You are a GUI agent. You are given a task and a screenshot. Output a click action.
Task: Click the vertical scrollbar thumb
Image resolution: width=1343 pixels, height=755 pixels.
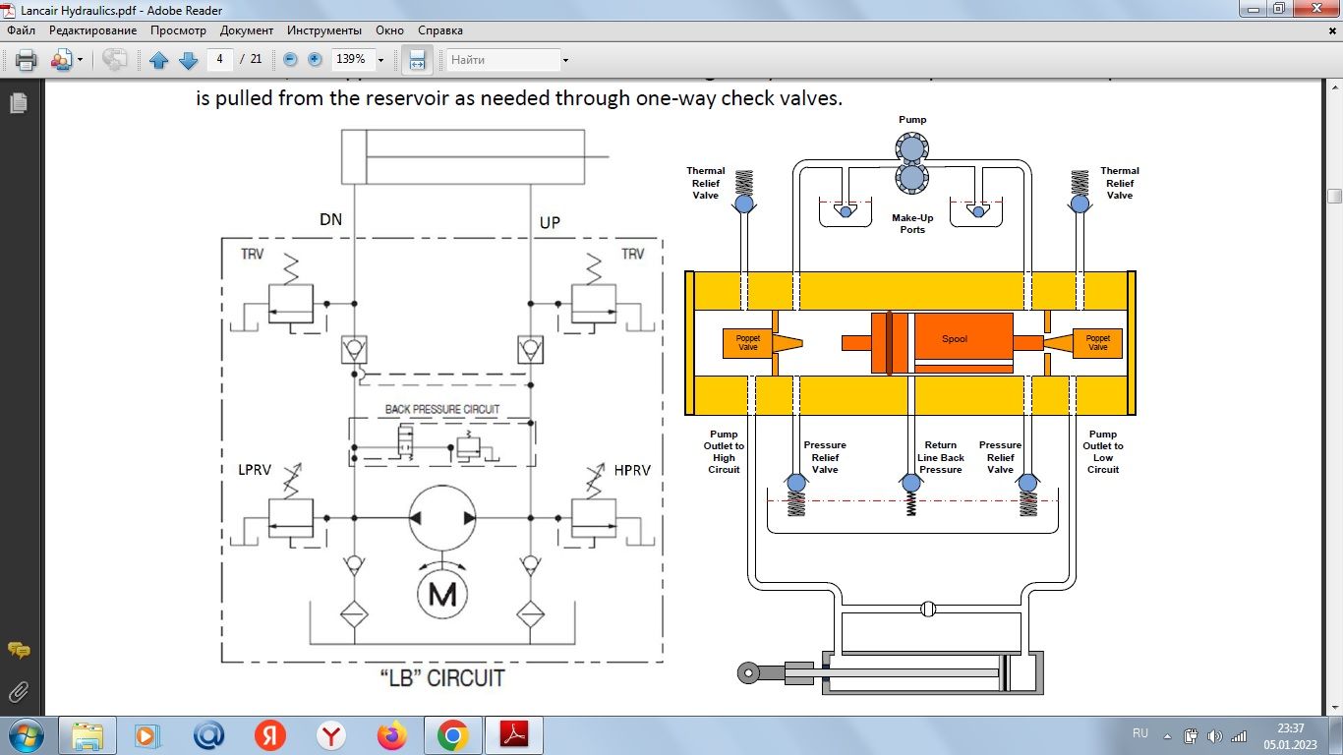pos(1334,196)
